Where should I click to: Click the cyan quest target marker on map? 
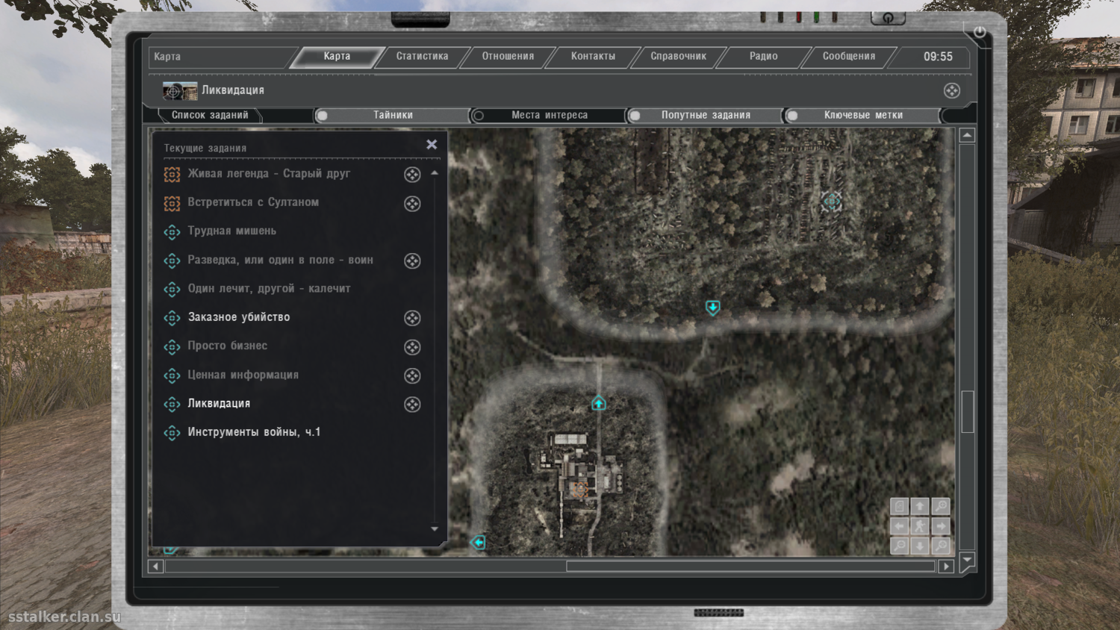click(x=831, y=201)
